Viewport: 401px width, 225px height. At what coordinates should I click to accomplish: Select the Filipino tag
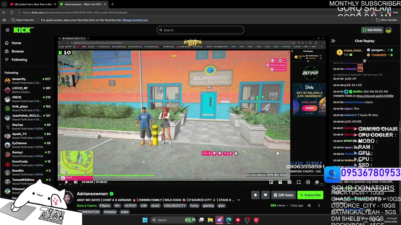(105, 206)
